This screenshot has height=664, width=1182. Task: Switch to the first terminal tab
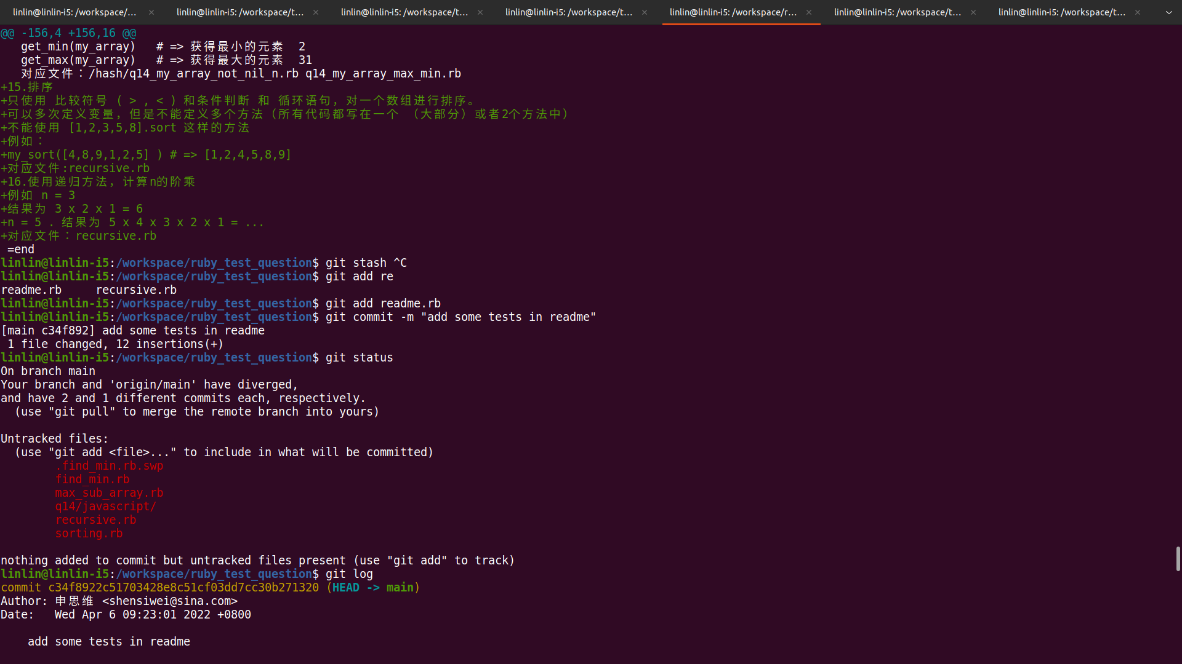[x=74, y=12]
